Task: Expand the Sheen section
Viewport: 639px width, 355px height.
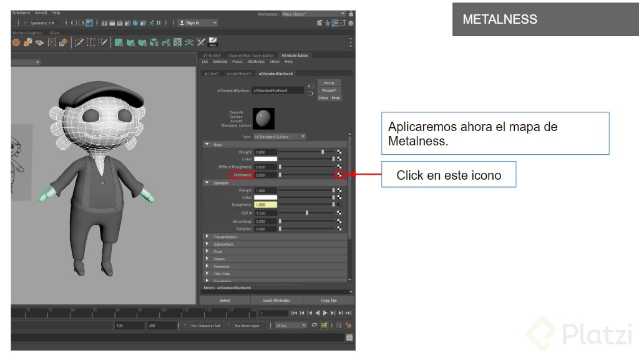Action: click(207, 258)
